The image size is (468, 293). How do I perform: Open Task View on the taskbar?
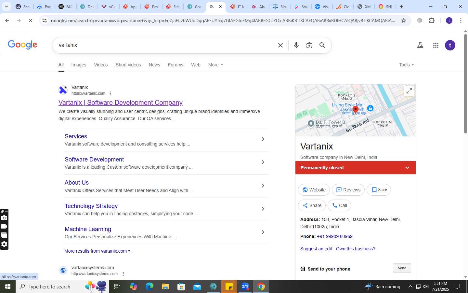click(117, 286)
